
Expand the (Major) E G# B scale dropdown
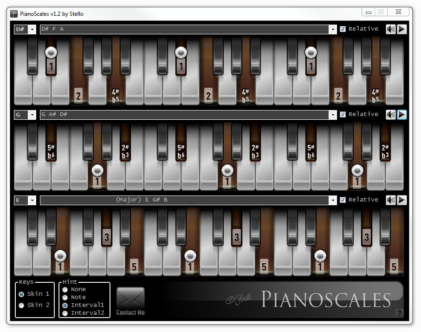pyautogui.click(x=333, y=201)
